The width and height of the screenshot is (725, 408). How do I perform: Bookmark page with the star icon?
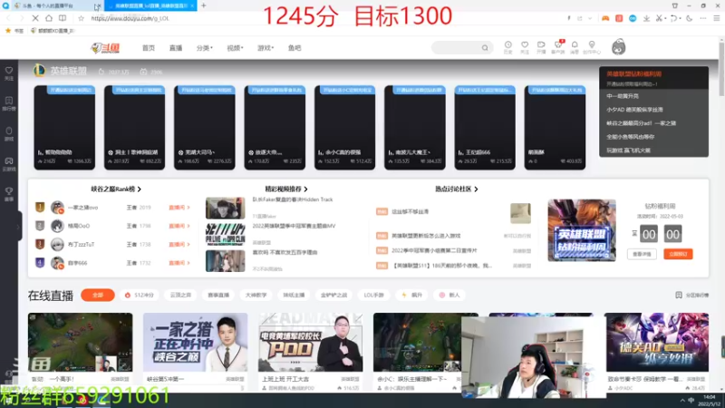coord(81,18)
